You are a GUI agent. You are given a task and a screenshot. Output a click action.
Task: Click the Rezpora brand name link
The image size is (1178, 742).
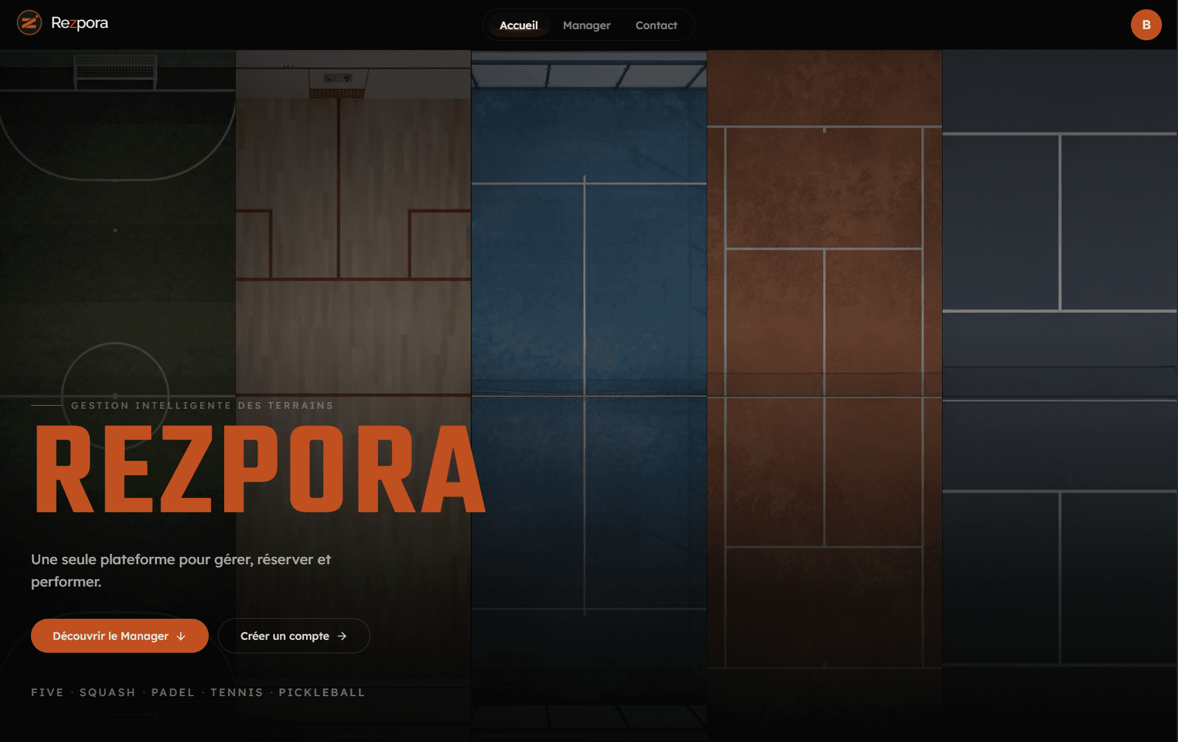79,24
